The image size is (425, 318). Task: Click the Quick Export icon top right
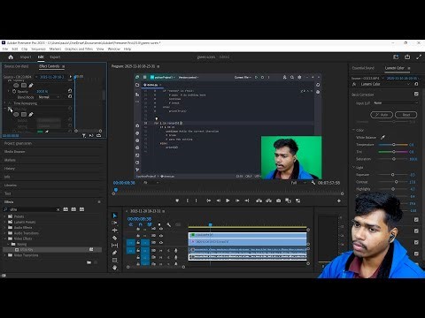(407, 57)
